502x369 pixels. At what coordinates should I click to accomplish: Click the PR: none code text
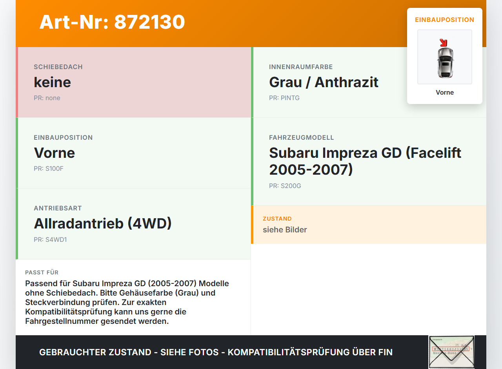(x=47, y=98)
